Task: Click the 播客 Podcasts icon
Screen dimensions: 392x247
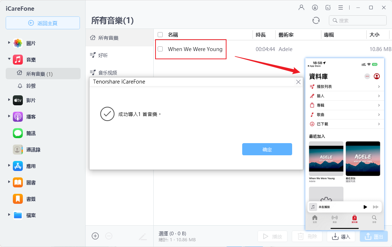Action: 18,117
